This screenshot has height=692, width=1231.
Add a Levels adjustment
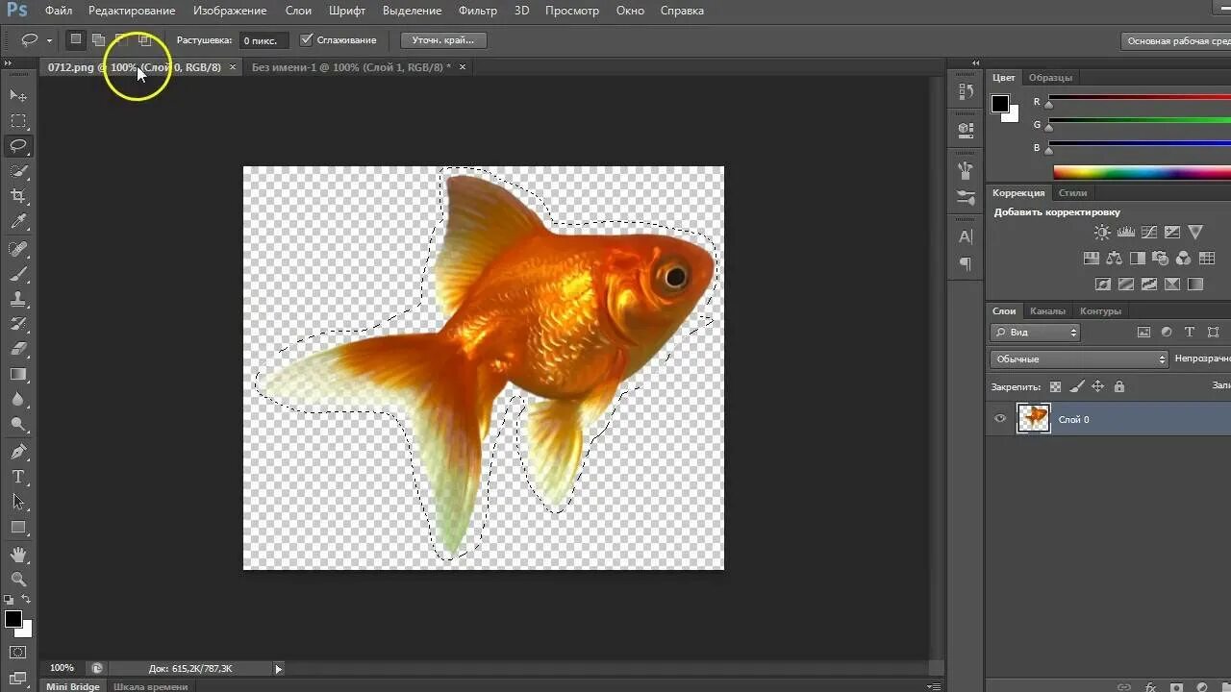(x=1125, y=232)
